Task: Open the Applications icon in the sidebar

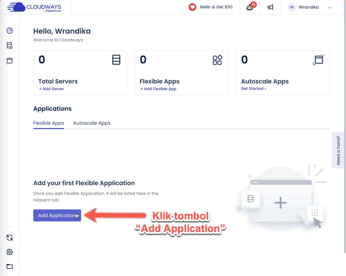Action: 9,60
